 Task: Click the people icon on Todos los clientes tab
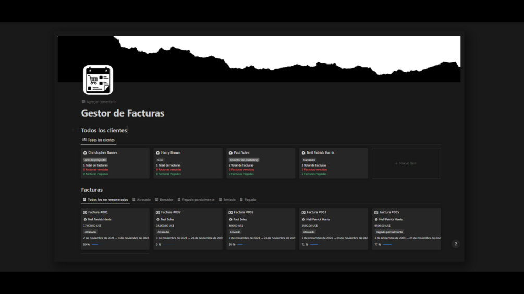pyautogui.click(x=84, y=139)
